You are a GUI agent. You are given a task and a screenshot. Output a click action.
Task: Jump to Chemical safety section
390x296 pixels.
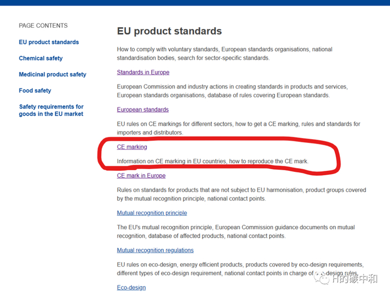(41, 58)
